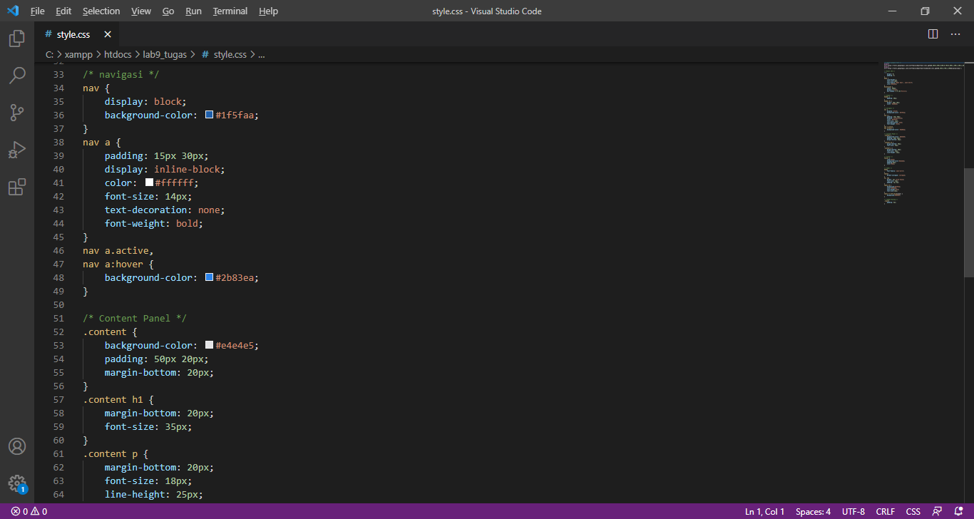Open the File menu
Image resolution: width=974 pixels, height=519 pixels.
pyautogui.click(x=37, y=11)
